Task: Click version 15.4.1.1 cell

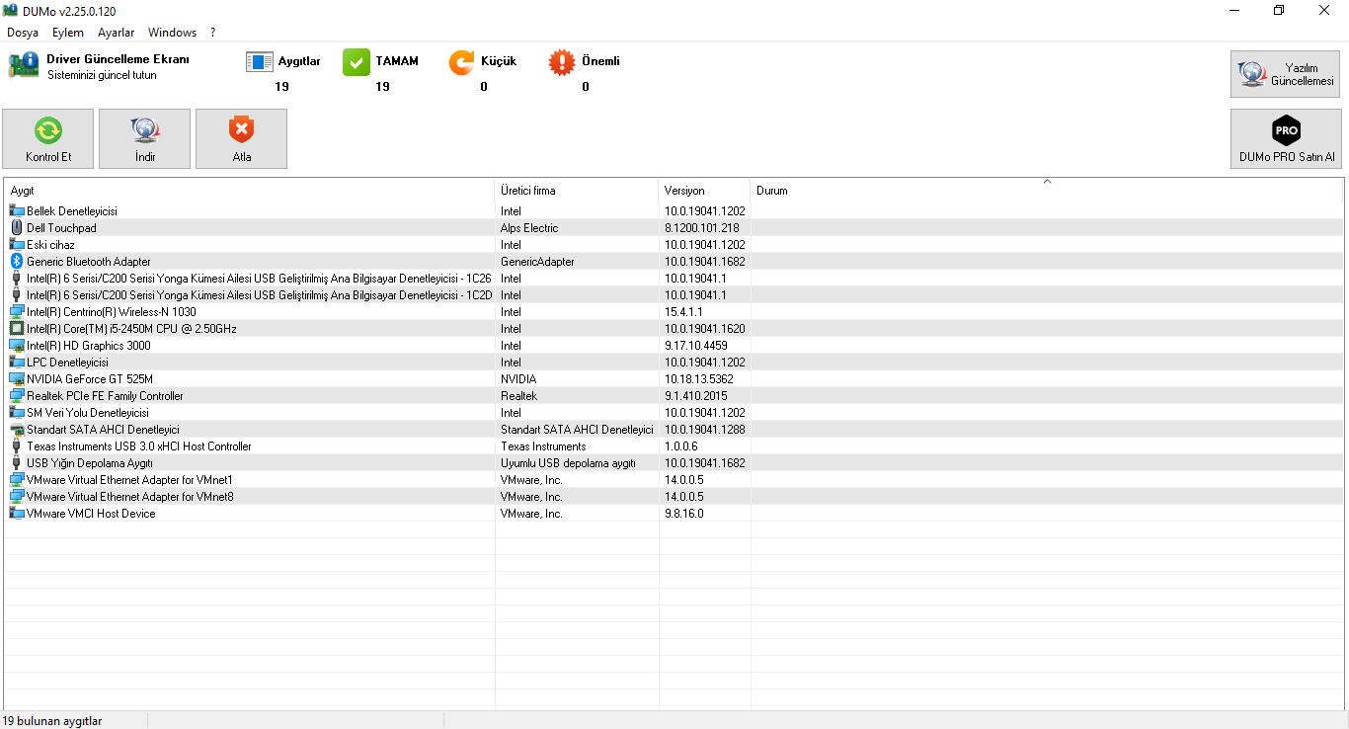Action: (683, 312)
